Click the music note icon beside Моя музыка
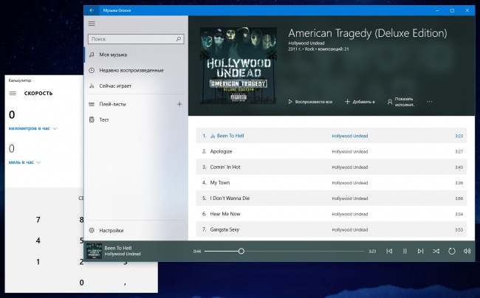 pos(92,55)
